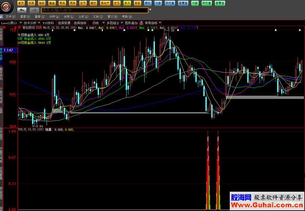The image size is (305, 211).
Task: Expand the 多图组合 dropdown arrow
Action: point(122,23)
